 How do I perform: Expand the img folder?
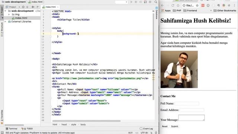[x=9, y=15]
